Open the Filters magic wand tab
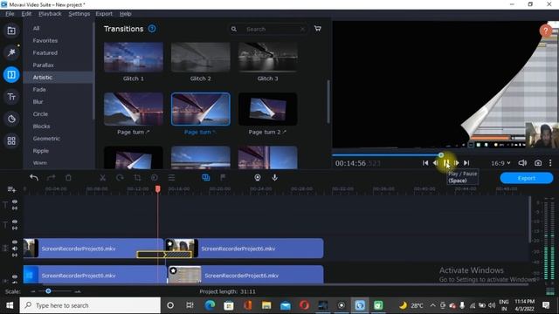Viewport: 559px width, 314px height. point(11,52)
